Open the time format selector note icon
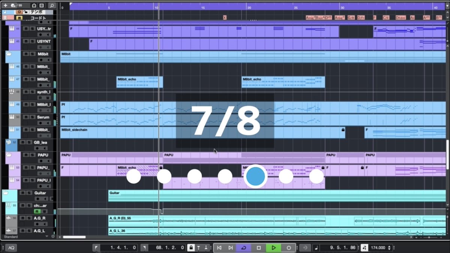This screenshot has height=253, width=450. click(315, 248)
